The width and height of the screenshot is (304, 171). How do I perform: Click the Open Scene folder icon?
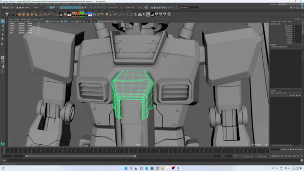(20, 8)
